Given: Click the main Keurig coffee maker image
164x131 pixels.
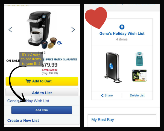Looking at the screenshot, I should pos(42,30).
